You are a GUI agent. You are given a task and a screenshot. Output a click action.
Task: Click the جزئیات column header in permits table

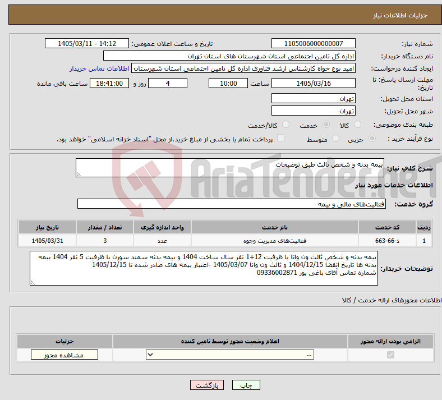coord(65,341)
